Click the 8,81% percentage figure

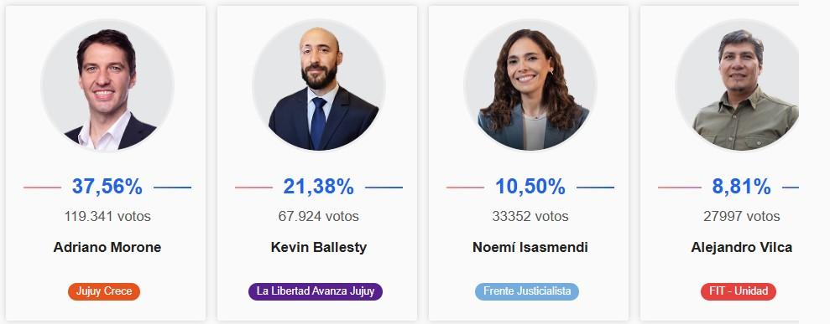click(x=742, y=187)
